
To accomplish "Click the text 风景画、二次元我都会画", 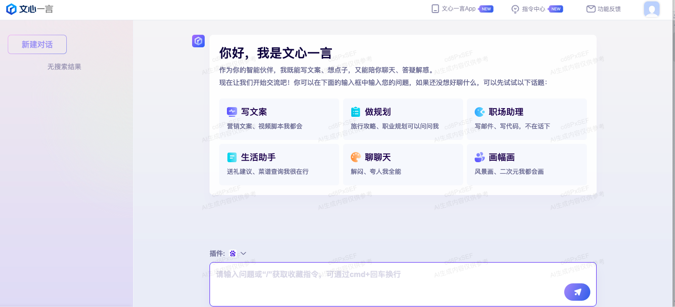I will (509, 172).
